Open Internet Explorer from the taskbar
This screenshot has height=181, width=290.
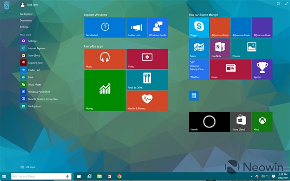pyautogui.click(x=89, y=176)
